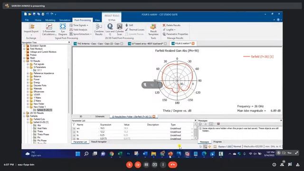Click the info filter icon in Messages panel
Viewport: 304px width, 171px height.
tap(211, 124)
